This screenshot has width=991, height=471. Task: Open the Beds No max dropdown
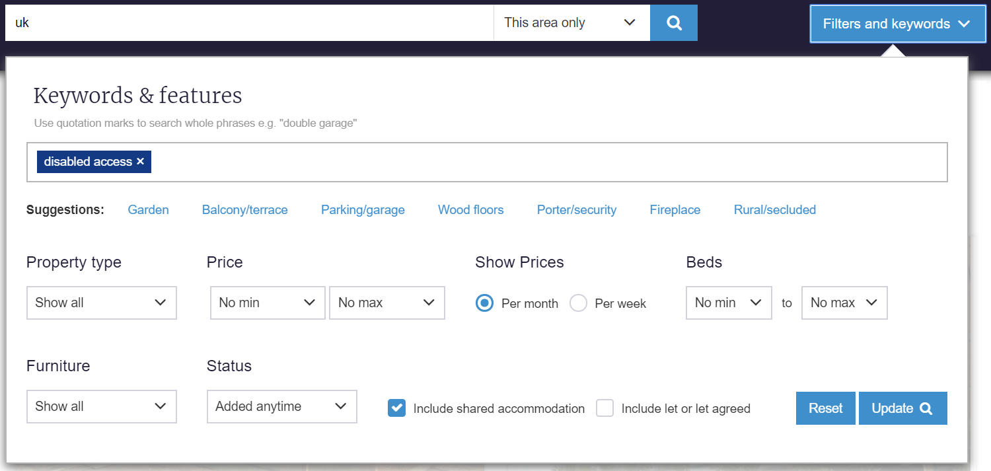pos(844,303)
